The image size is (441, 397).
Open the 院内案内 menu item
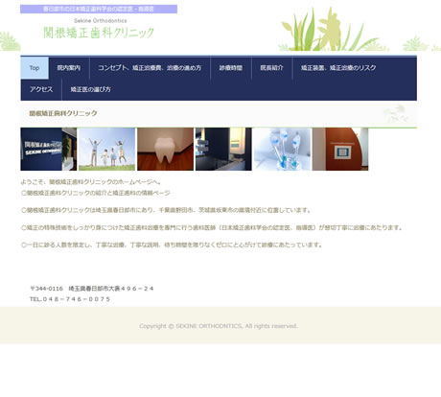pos(69,68)
